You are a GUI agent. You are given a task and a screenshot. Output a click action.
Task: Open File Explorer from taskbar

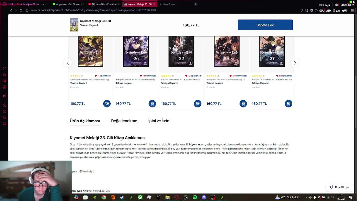click(x=167, y=197)
